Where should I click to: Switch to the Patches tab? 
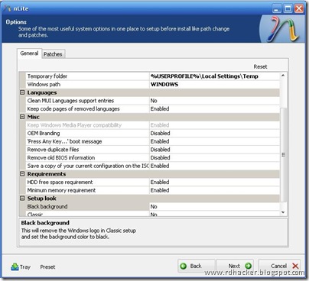point(53,54)
